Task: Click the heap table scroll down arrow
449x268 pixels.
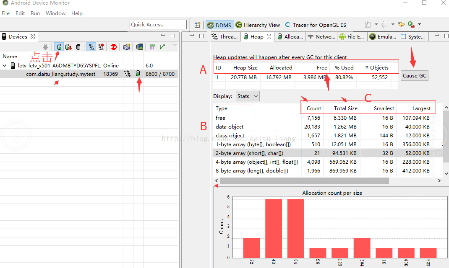Action: point(446,173)
